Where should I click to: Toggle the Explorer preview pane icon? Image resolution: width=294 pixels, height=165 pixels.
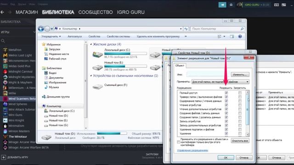point(232,37)
